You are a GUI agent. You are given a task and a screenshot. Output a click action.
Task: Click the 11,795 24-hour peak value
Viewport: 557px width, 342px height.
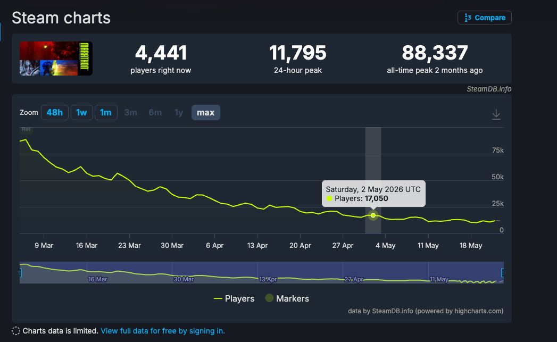click(x=298, y=53)
